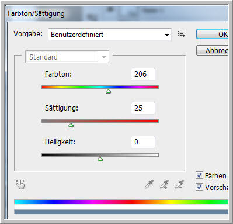Choose the subtract-from-sample eyedropper

[x=179, y=184]
